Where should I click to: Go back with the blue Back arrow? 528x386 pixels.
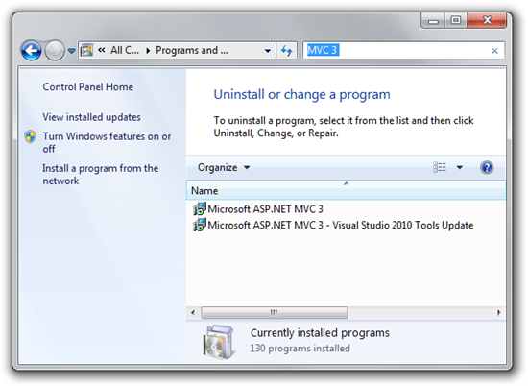[32, 51]
